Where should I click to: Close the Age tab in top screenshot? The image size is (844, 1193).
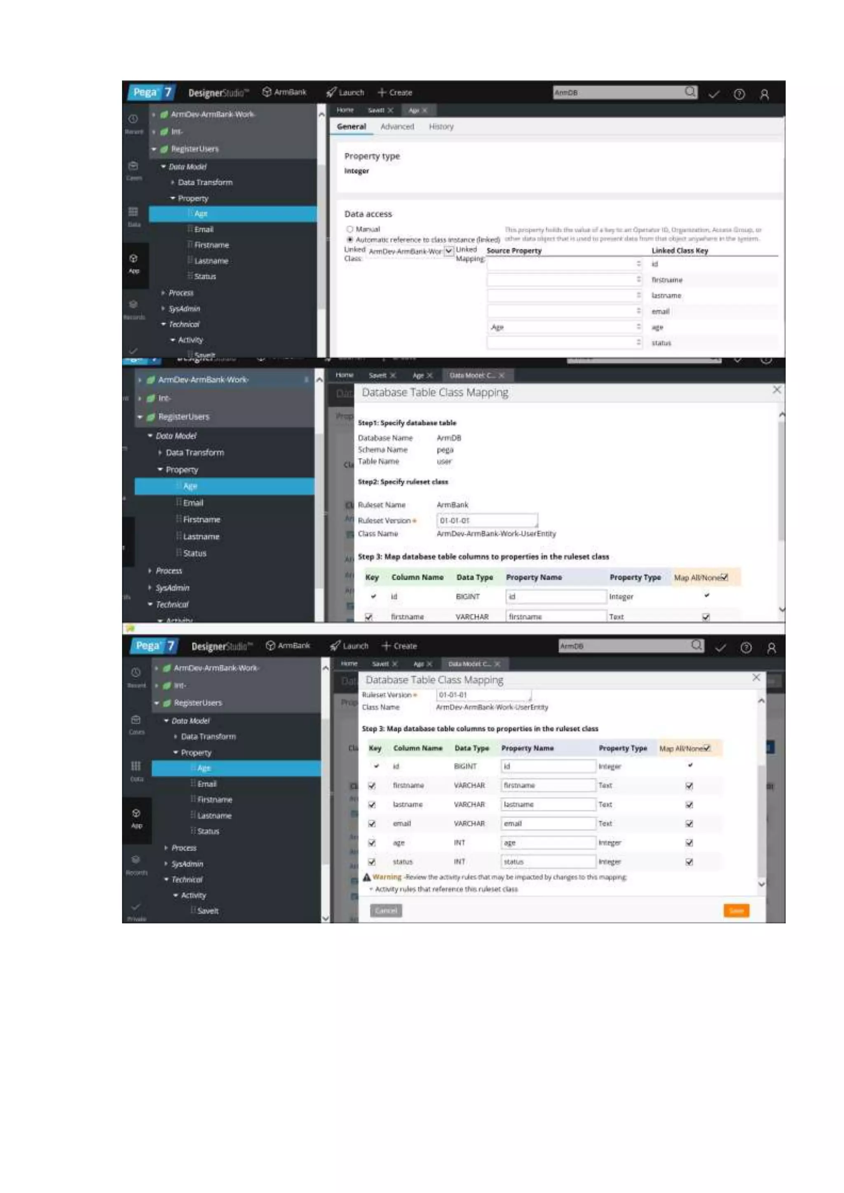click(x=424, y=110)
